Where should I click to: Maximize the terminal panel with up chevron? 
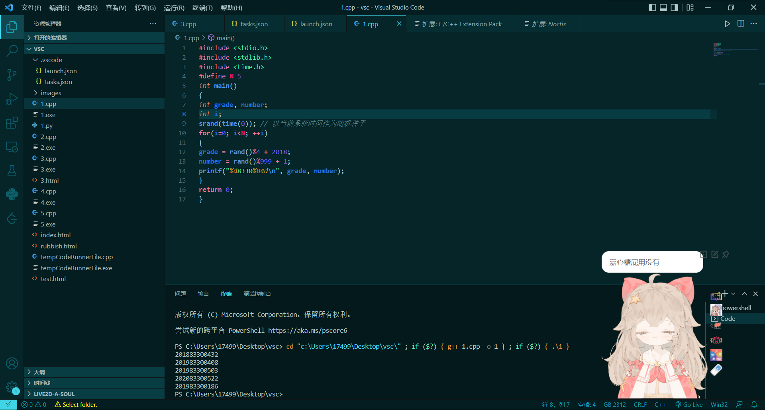pyautogui.click(x=744, y=294)
